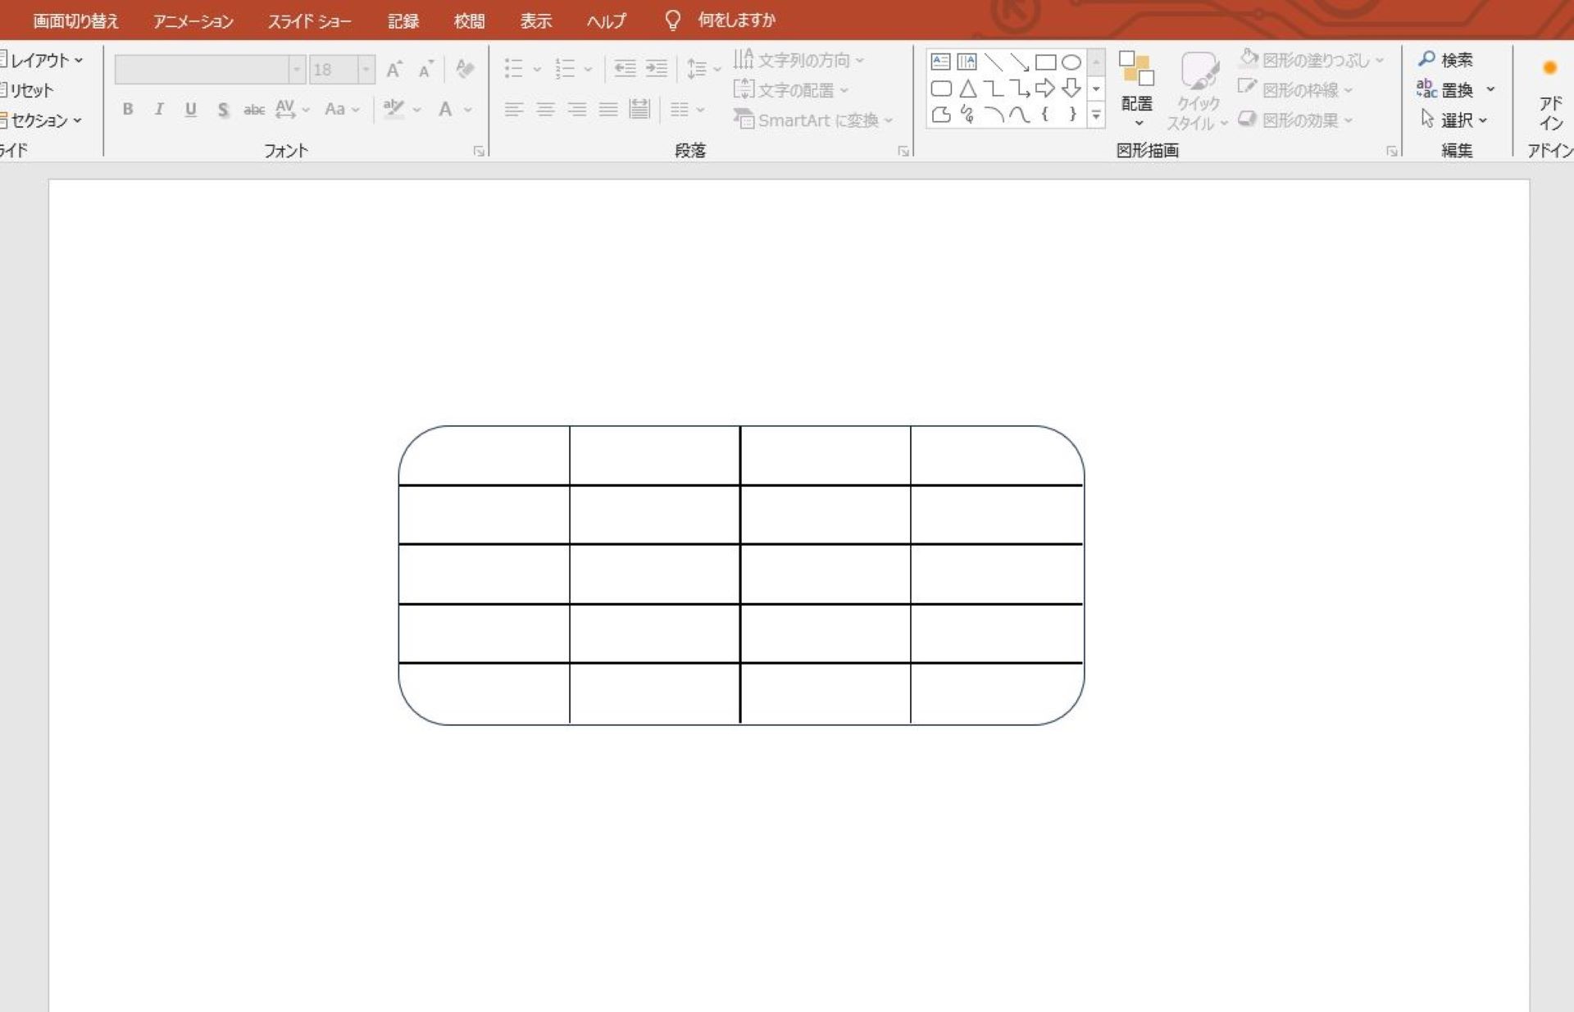
Task: Click the clear formatting eraser icon
Action: [x=465, y=70]
